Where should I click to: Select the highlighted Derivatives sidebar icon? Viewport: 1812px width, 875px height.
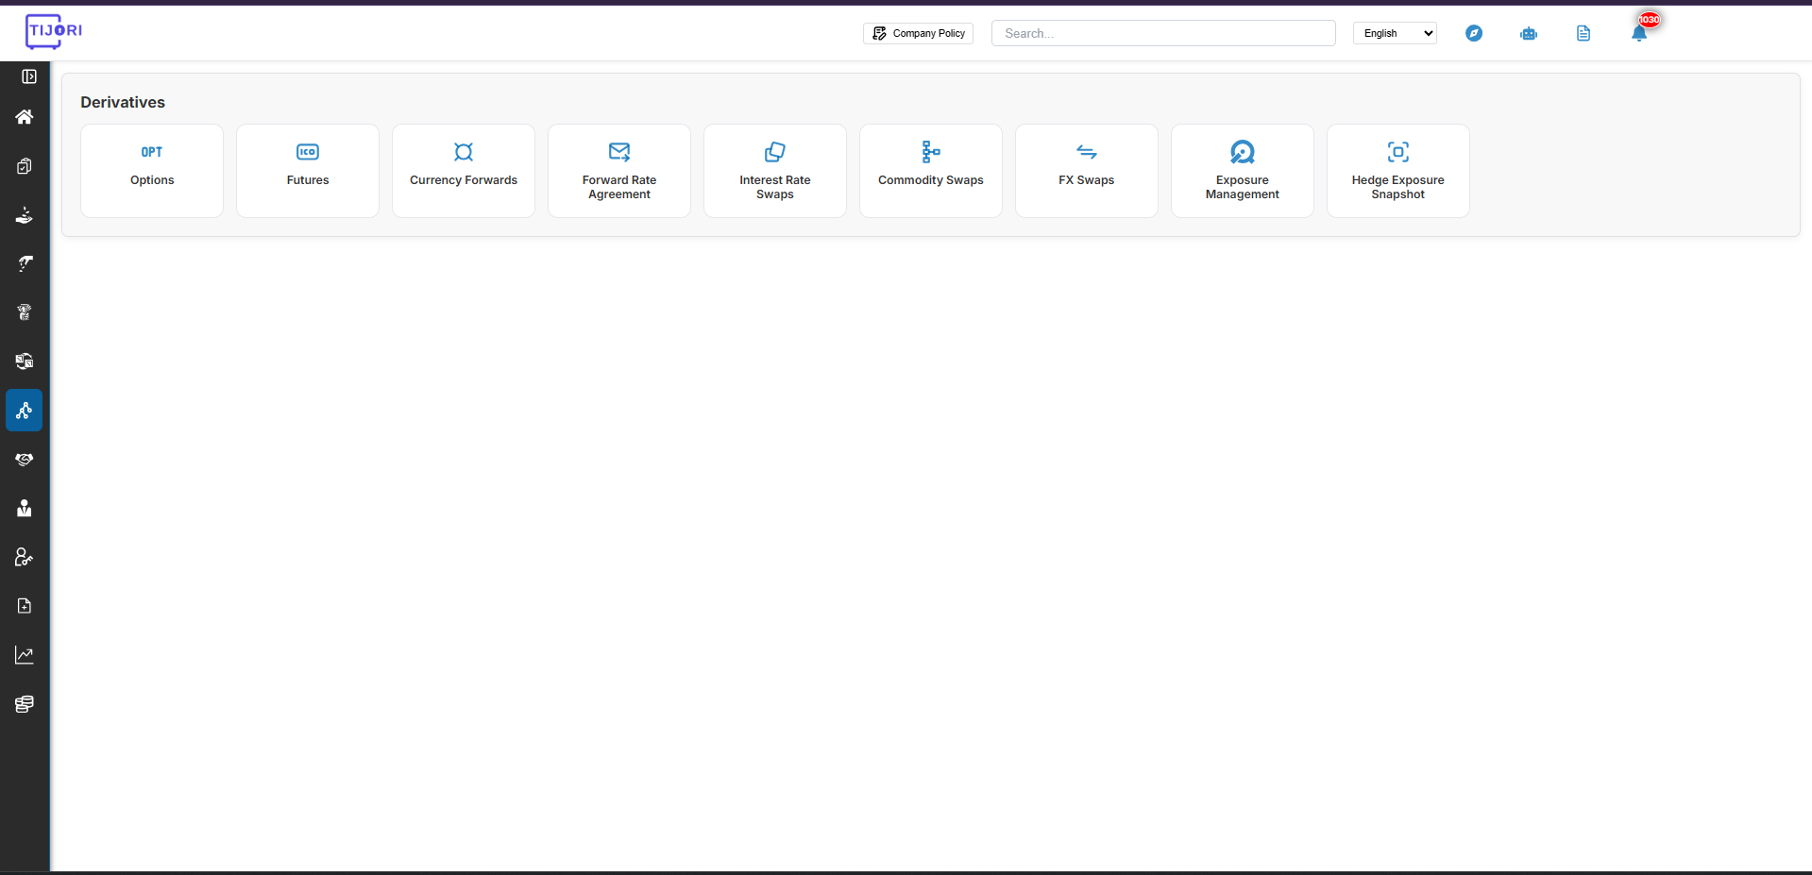pyautogui.click(x=25, y=411)
